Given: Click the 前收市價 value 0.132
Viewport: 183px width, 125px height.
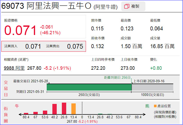Looking at the screenshot, I should click(x=98, y=46).
